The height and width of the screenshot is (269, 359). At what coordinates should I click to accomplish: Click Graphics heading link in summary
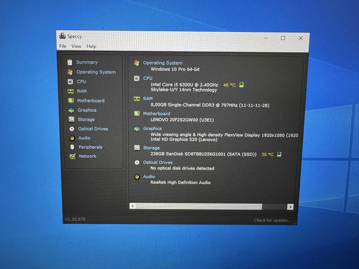[153, 128]
